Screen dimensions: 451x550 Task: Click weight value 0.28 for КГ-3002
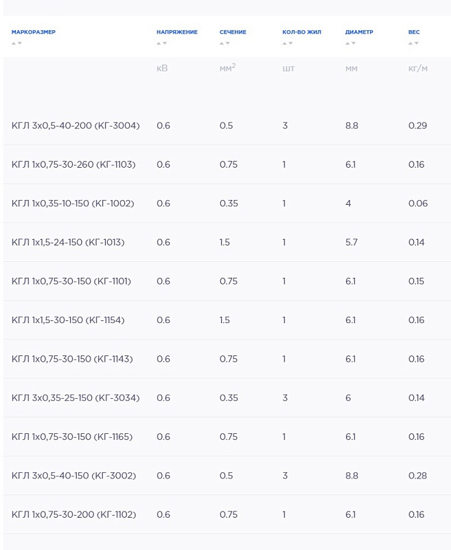click(x=417, y=476)
